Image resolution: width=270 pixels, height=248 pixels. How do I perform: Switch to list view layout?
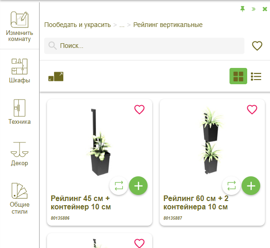[x=256, y=76]
